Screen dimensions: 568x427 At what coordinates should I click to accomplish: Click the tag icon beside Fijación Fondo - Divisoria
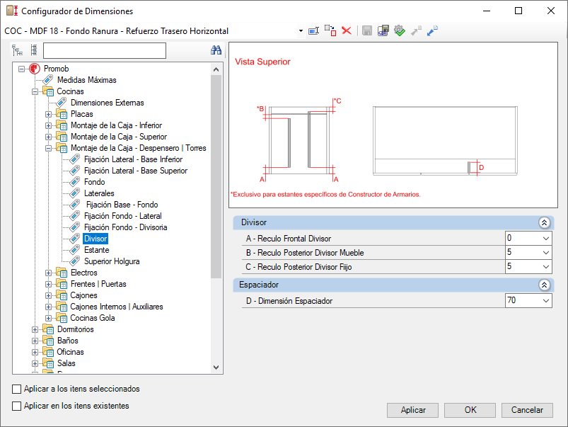click(x=74, y=227)
